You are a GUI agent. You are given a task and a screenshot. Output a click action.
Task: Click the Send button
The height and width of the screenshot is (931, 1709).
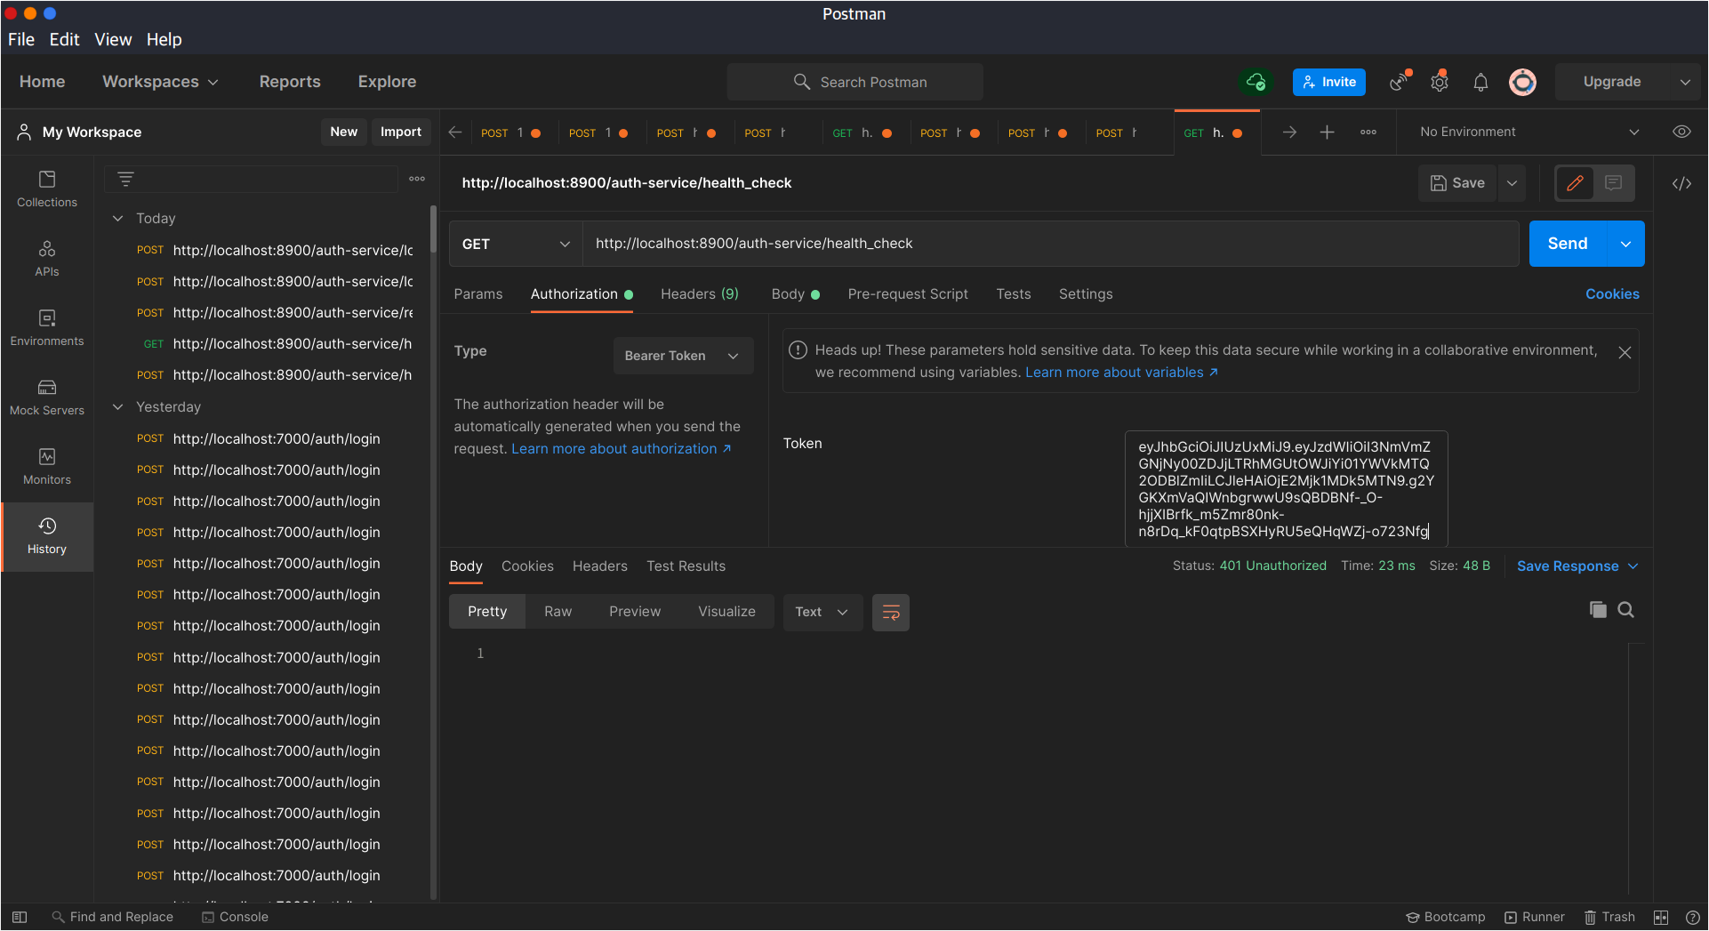(x=1568, y=244)
